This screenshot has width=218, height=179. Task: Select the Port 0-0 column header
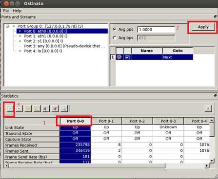[75, 121]
